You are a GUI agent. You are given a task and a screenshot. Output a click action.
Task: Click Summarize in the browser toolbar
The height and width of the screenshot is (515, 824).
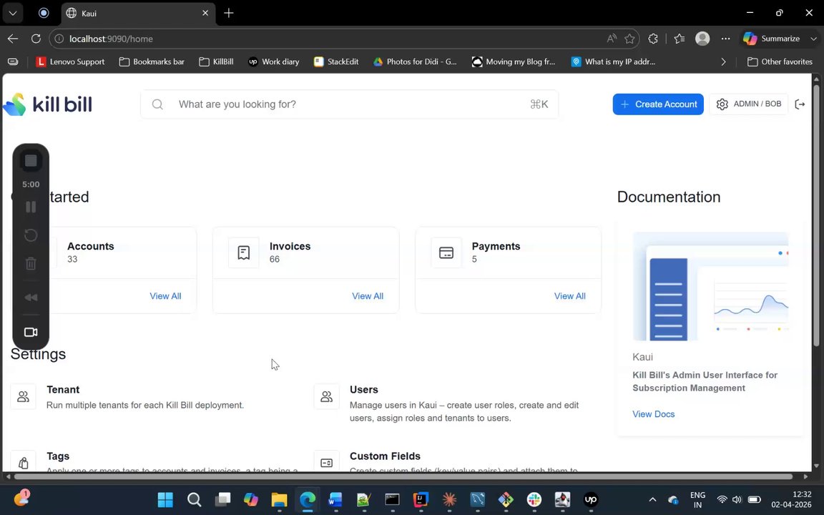772,39
